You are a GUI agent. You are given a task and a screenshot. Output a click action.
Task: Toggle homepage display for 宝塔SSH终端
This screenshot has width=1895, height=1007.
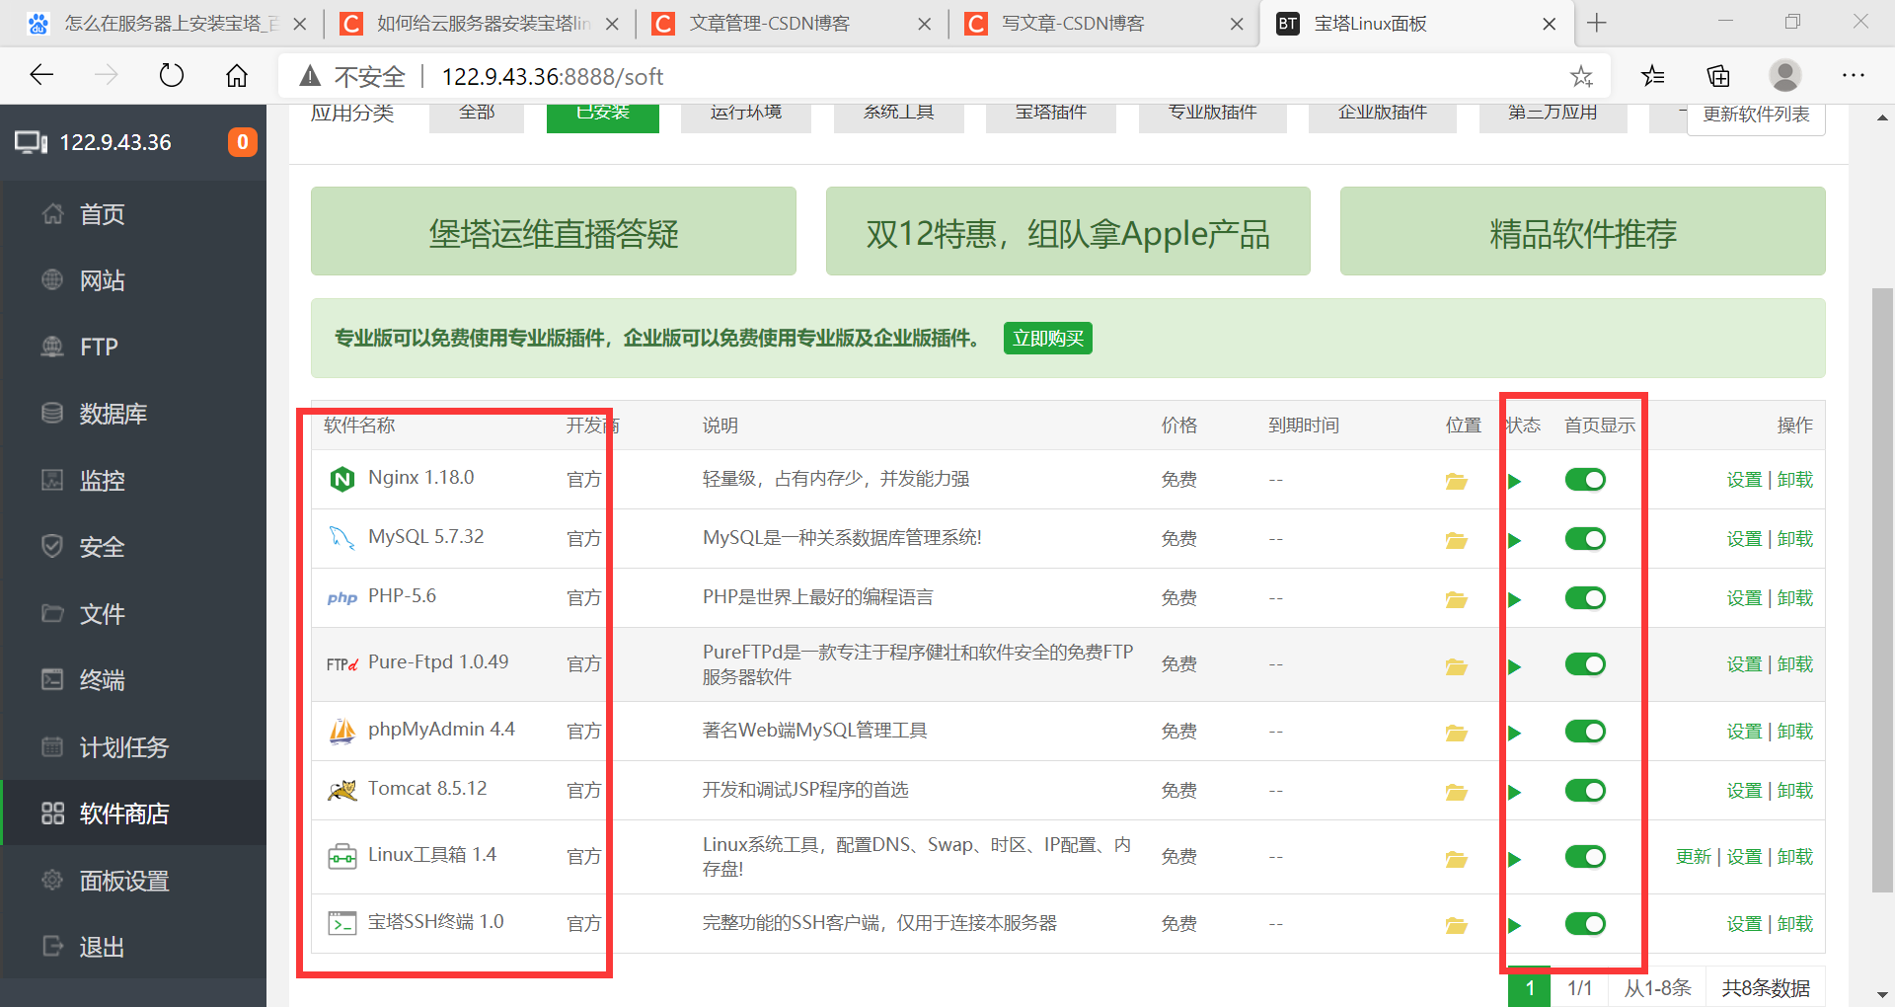[1585, 924]
